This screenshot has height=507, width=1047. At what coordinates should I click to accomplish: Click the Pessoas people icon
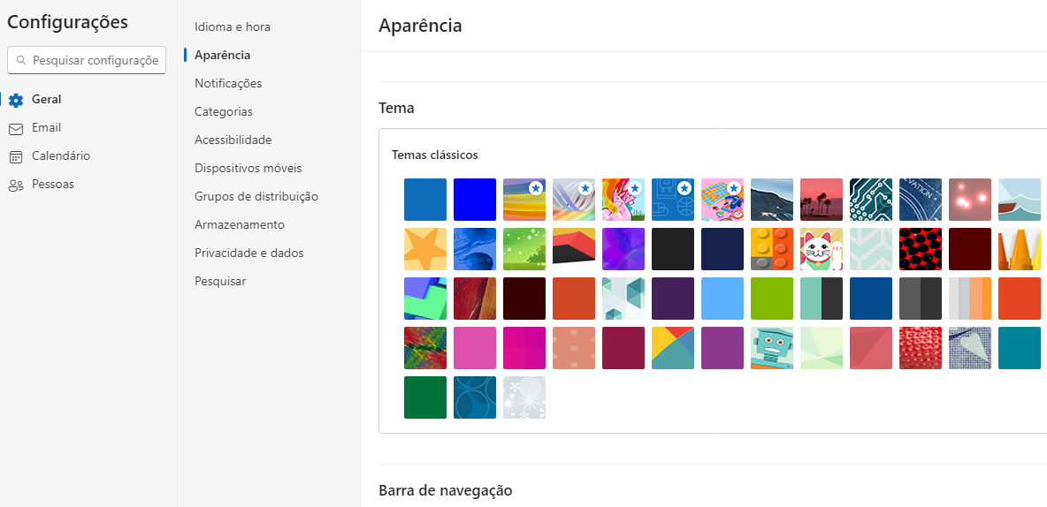click(15, 185)
